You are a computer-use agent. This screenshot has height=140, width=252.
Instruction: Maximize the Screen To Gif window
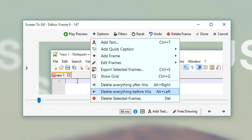pos(211,24)
